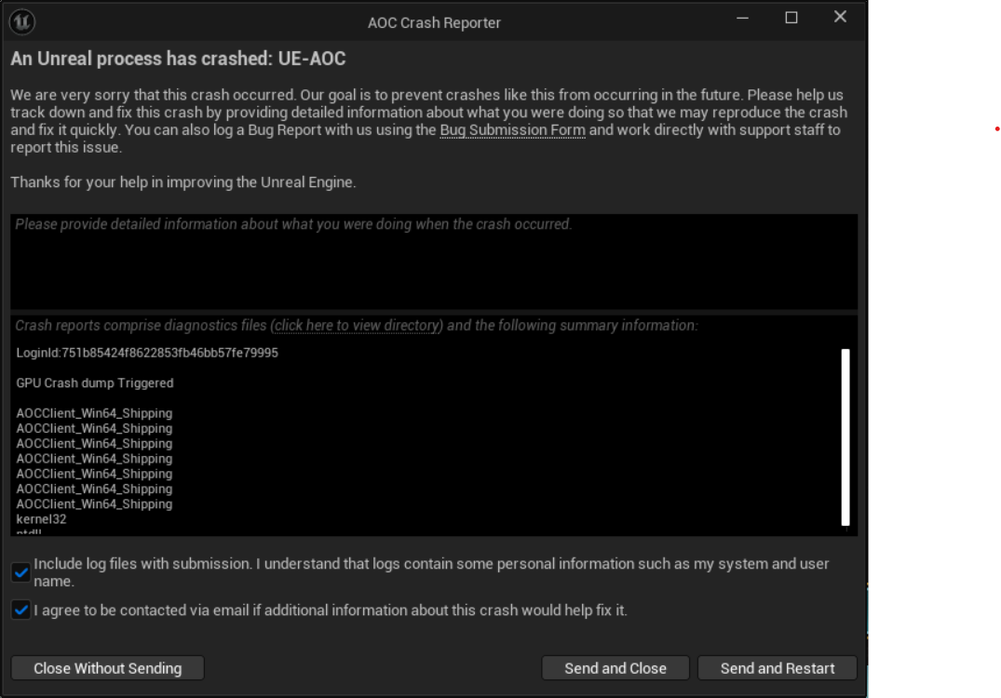Click the AOC Crash Reporter title bar
This screenshot has height=698, width=1001.
434,22
